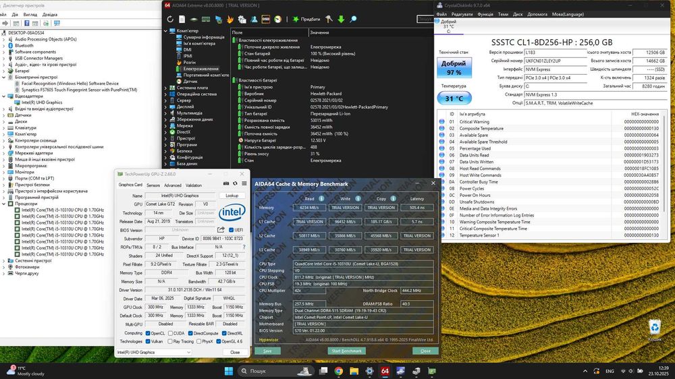Click the AIDA64 network computers toolbar icon
Screen dimensions: 675x379
click(x=218, y=19)
